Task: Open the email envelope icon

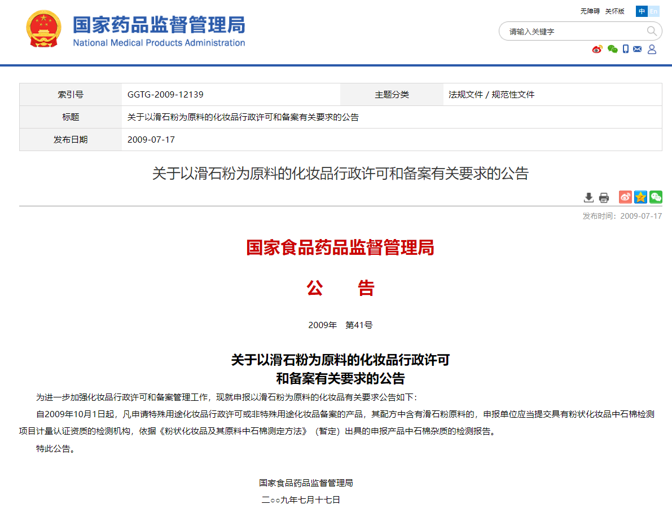Action: pos(638,49)
